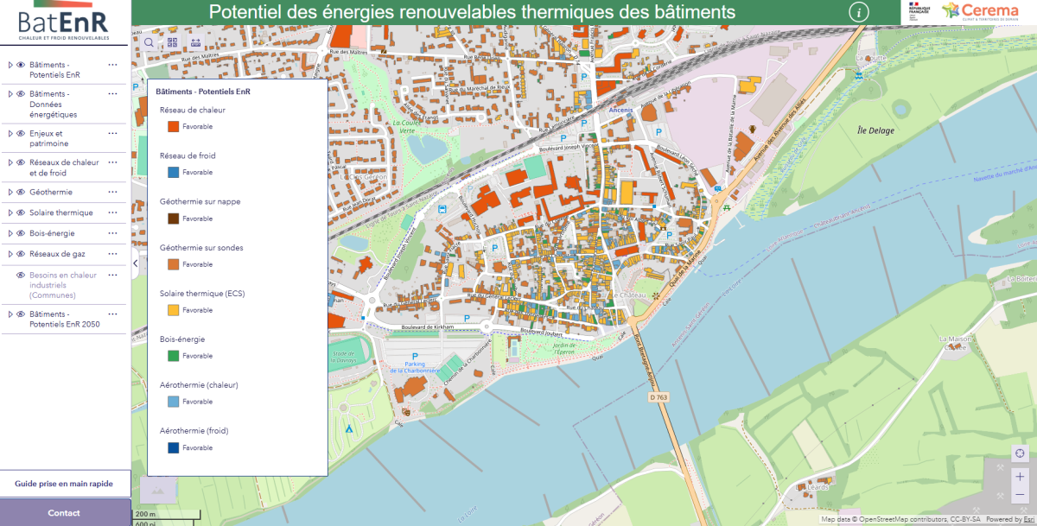Zoom in on the map
The height and width of the screenshot is (526, 1037).
pyautogui.click(x=1020, y=477)
